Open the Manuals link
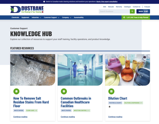 111,7
